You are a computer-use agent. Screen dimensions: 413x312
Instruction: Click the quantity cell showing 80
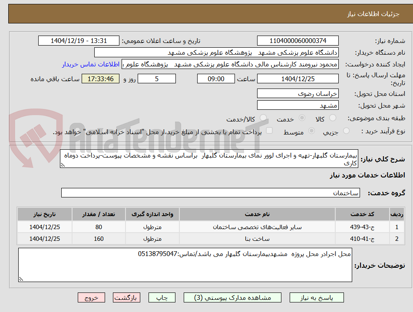[99, 227]
